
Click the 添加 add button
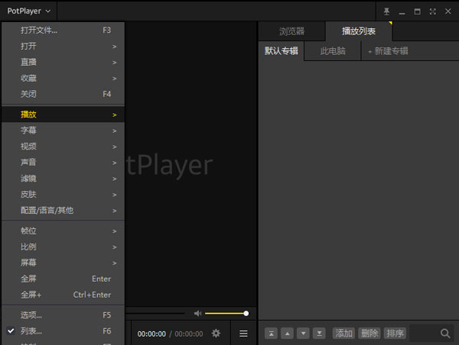click(343, 334)
